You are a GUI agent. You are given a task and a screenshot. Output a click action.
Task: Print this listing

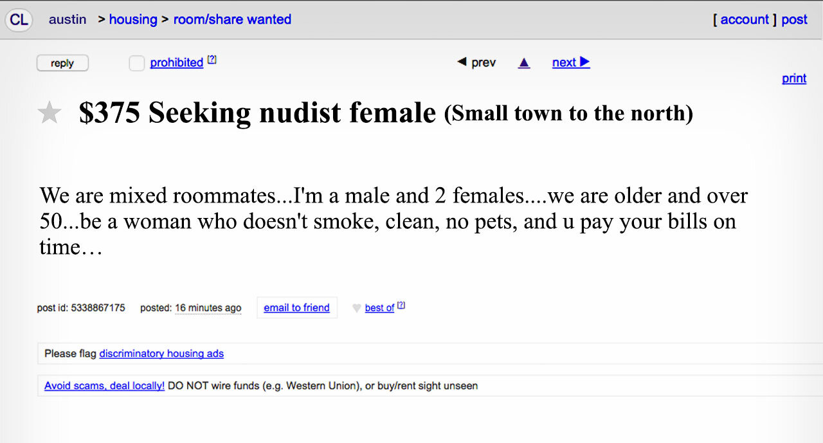click(794, 78)
